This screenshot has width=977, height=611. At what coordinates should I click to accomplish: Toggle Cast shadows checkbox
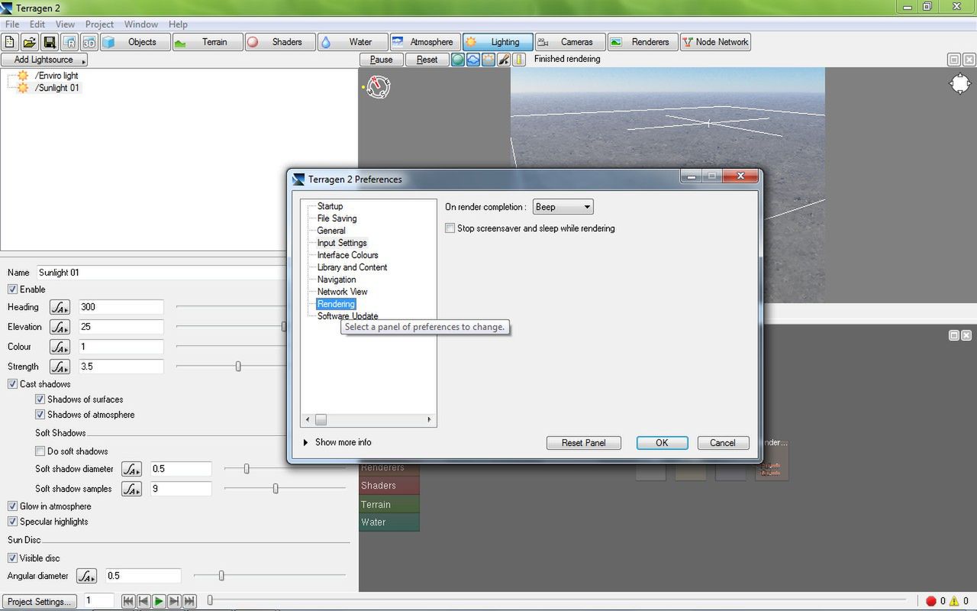[12, 384]
